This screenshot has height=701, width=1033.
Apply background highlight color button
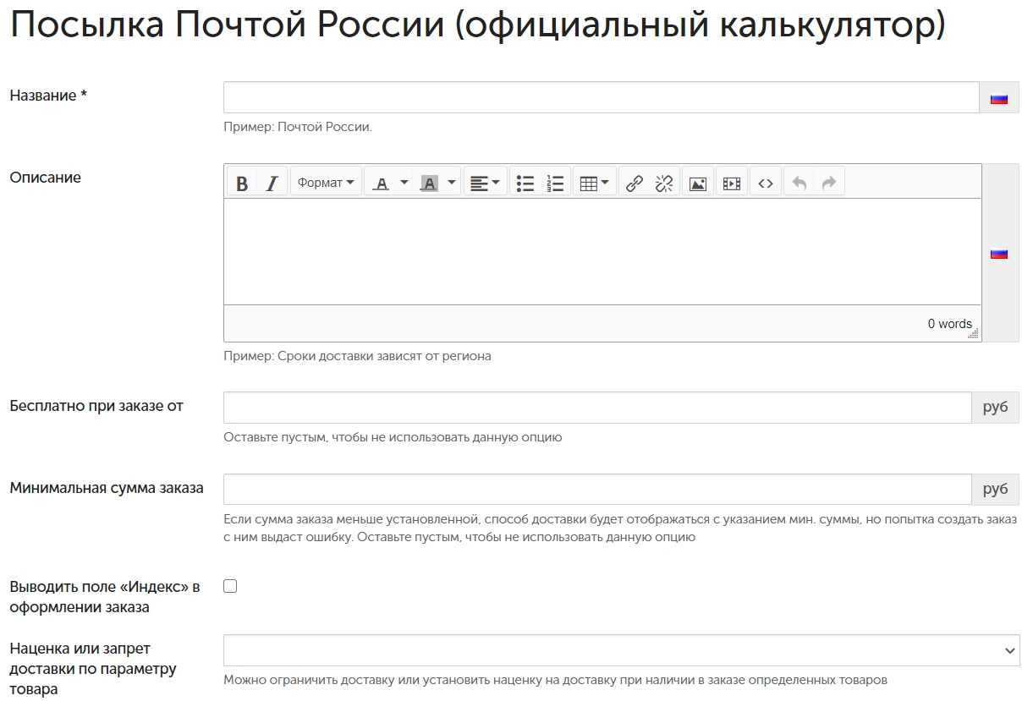(429, 183)
